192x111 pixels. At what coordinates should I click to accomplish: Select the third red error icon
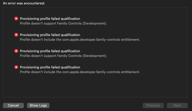click(16, 51)
